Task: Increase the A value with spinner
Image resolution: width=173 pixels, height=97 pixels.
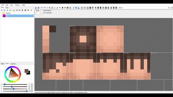Action: click(32, 91)
